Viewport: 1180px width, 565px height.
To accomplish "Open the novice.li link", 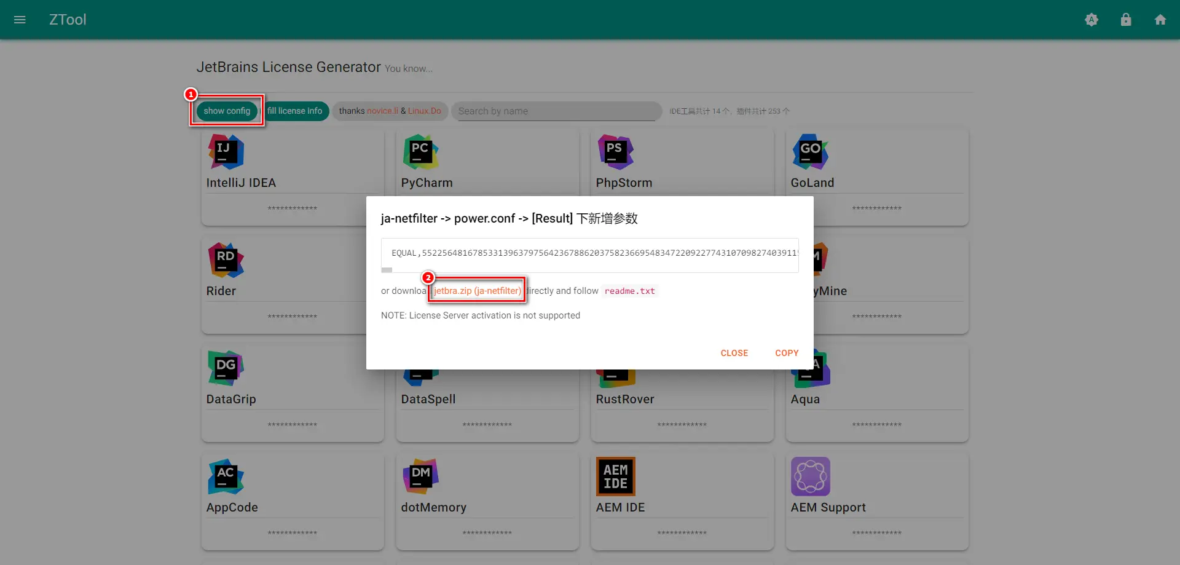I will pyautogui.click(x=382, y=111).
